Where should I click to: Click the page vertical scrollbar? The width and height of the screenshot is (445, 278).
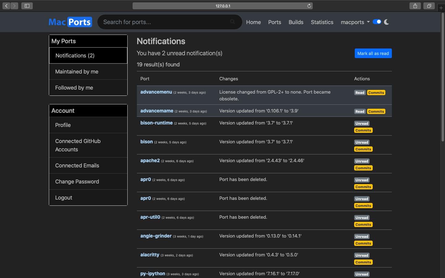point(443,77)
